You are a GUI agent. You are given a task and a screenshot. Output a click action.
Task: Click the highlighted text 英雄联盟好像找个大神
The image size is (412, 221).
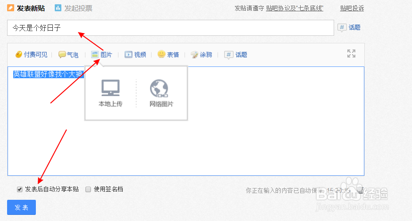49,74
